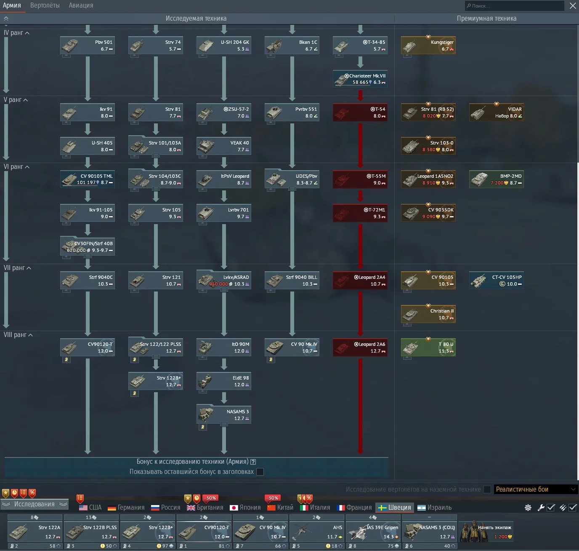
Task: Click the help question mark beside research bonus
Action: [253, 462]
